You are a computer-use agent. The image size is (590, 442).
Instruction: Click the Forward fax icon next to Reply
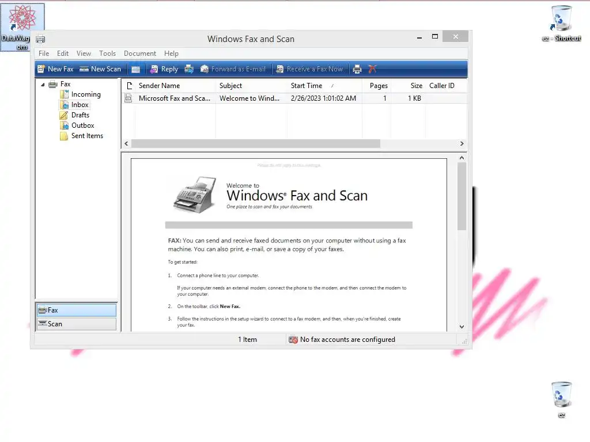pos(189,69)
